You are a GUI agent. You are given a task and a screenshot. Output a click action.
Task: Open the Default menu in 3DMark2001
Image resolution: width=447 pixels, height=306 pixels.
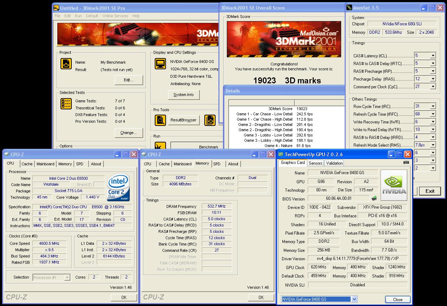point(92,16)
